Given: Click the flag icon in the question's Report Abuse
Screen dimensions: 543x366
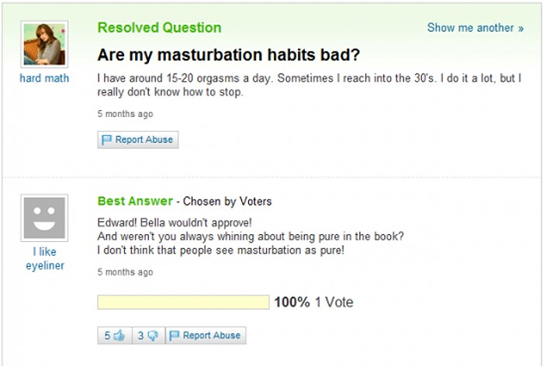Looking at the screenshot, I should tap(106, 140).
